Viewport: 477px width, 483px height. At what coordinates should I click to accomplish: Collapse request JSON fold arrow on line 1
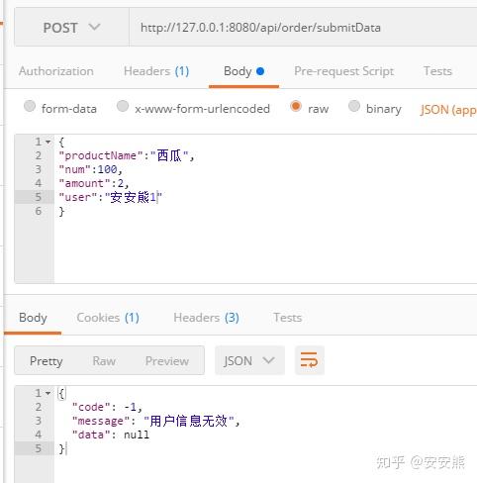(48, 143)
